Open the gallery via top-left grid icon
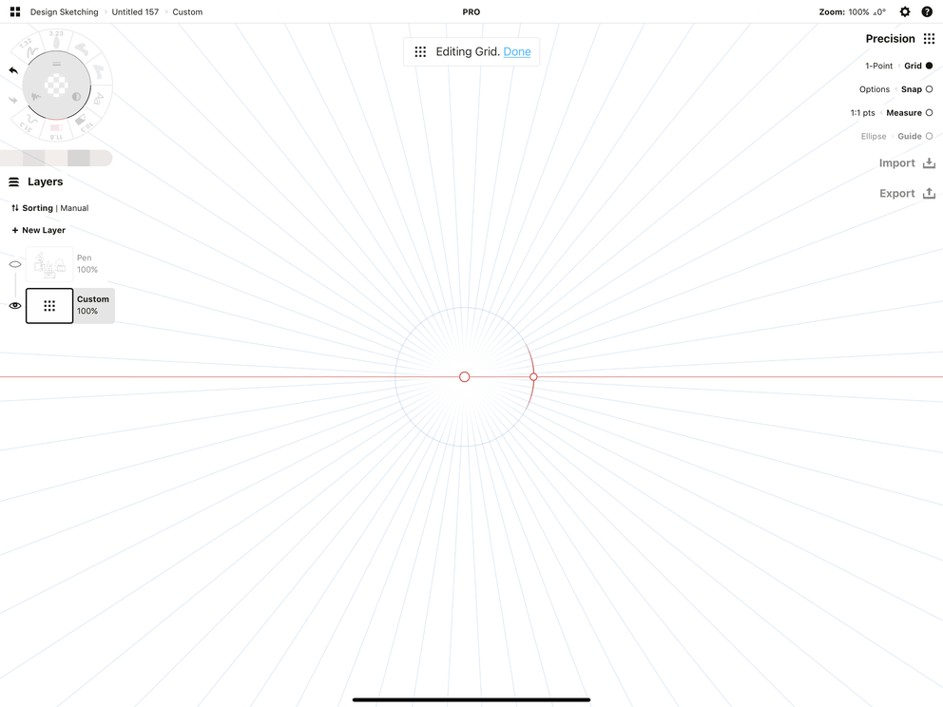Image resolution: width=943 pixels, height=707 pixels. (12, 11)
